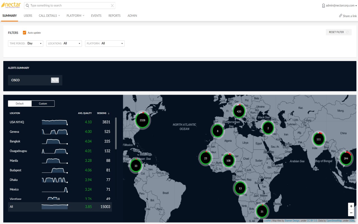Open the 2 sessions map cluster
Screen dimensions: 358x224
tap(268, 128)
